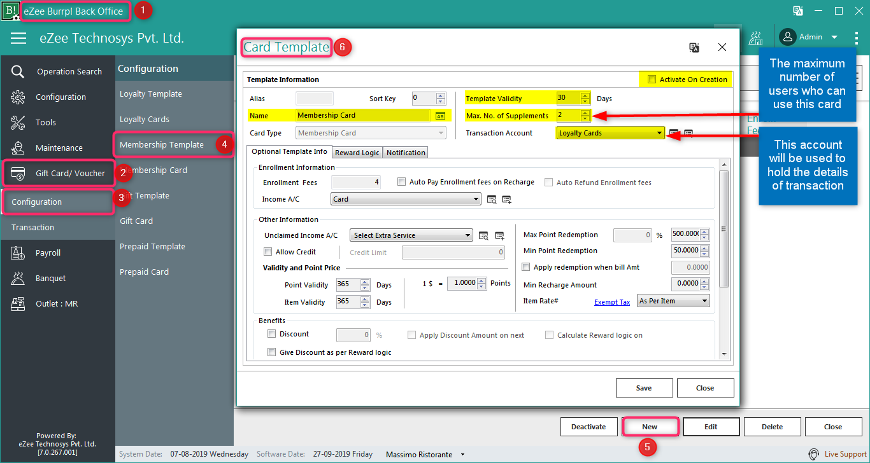870x463 pixels.
Task: Open the Income A/C Card dropdown
Action: (406, 199)
